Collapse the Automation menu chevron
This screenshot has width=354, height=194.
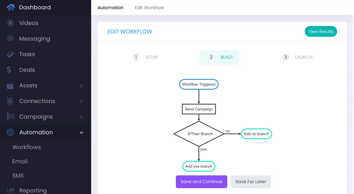click(x=81, y=133)
